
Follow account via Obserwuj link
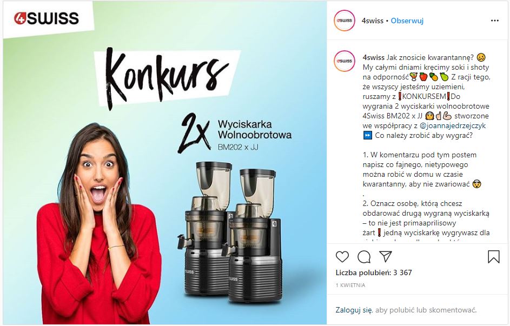407,21
